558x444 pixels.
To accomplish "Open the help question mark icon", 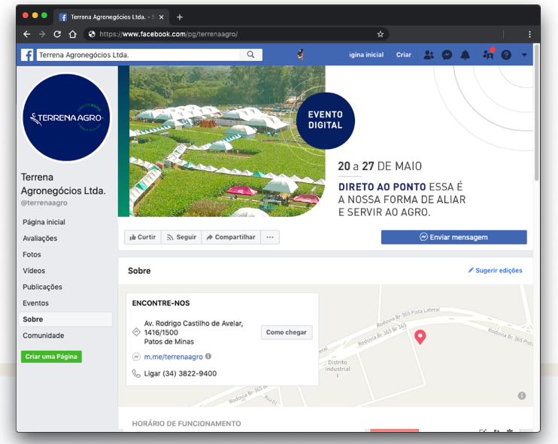I will [506, 55].
